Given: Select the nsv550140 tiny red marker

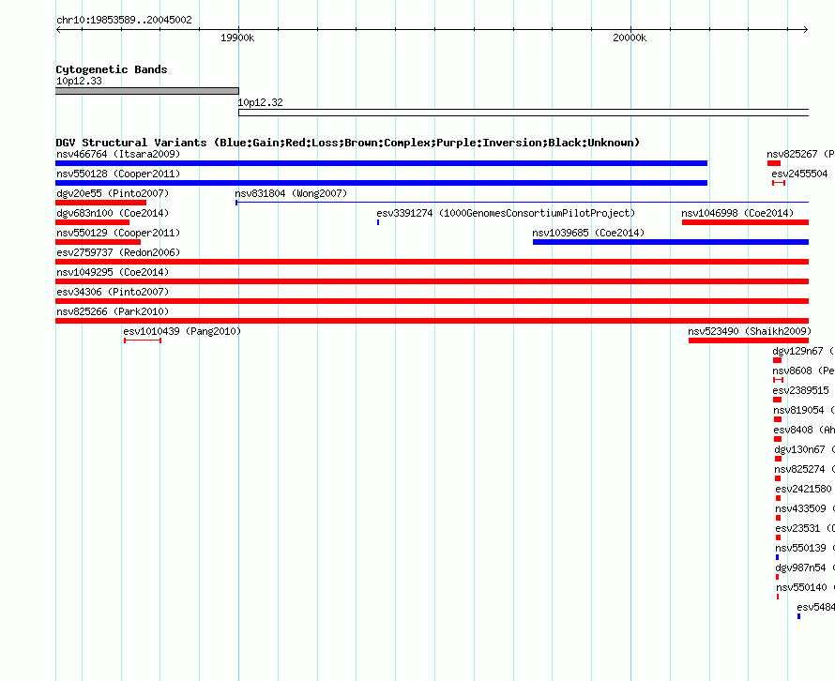Looking at the screenshot, I should (x=778, y=597).
